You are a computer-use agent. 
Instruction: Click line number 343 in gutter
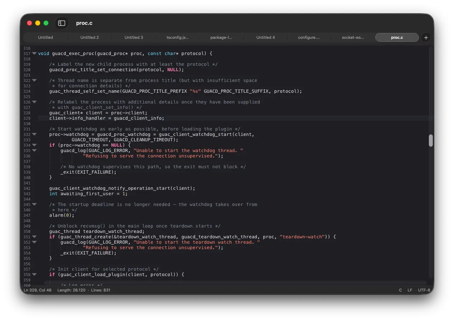(x=27, y=194)
